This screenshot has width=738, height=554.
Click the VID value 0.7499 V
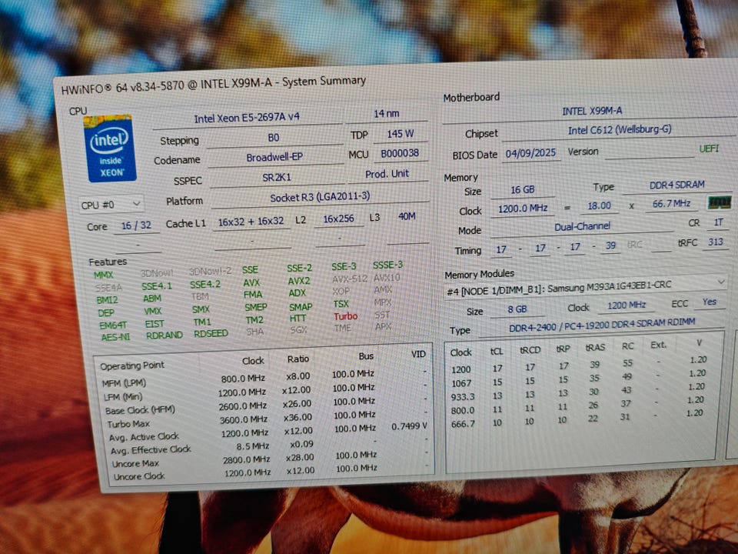[409, 426]
